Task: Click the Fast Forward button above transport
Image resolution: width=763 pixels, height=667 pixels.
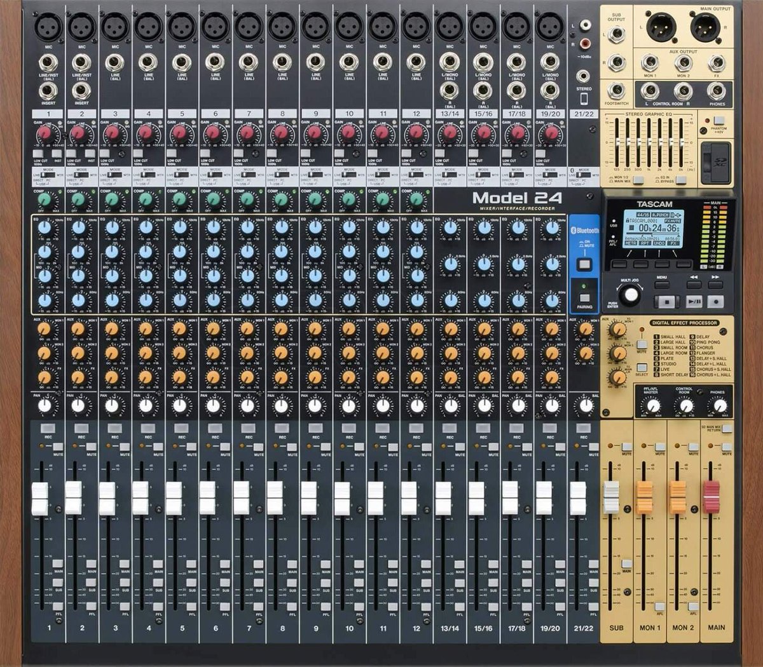Action: 716,285
